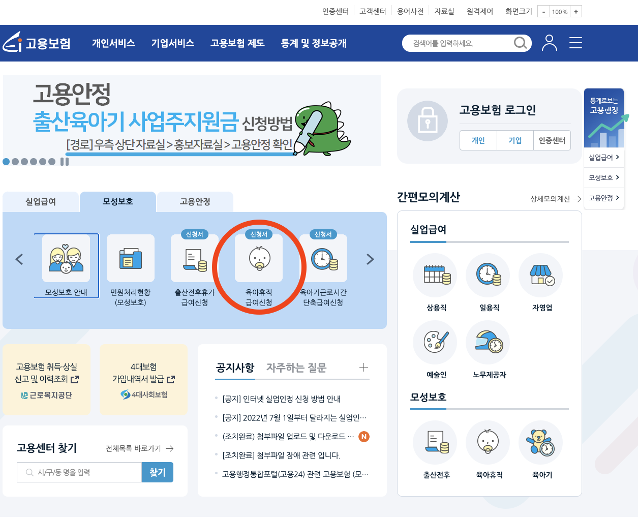The image size is (638, 519).
Task: Increase page size with the + control
Action: pos(576,11)
